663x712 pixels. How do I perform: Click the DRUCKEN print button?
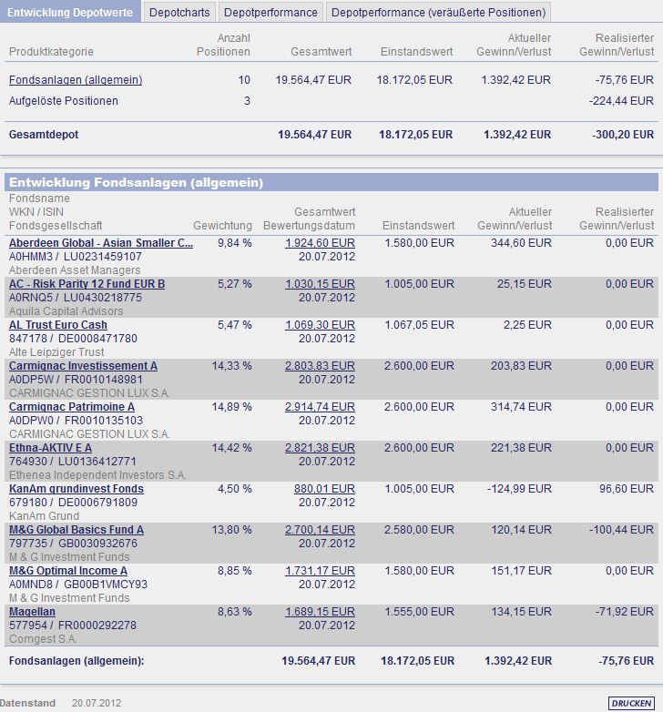click(631, 703)
